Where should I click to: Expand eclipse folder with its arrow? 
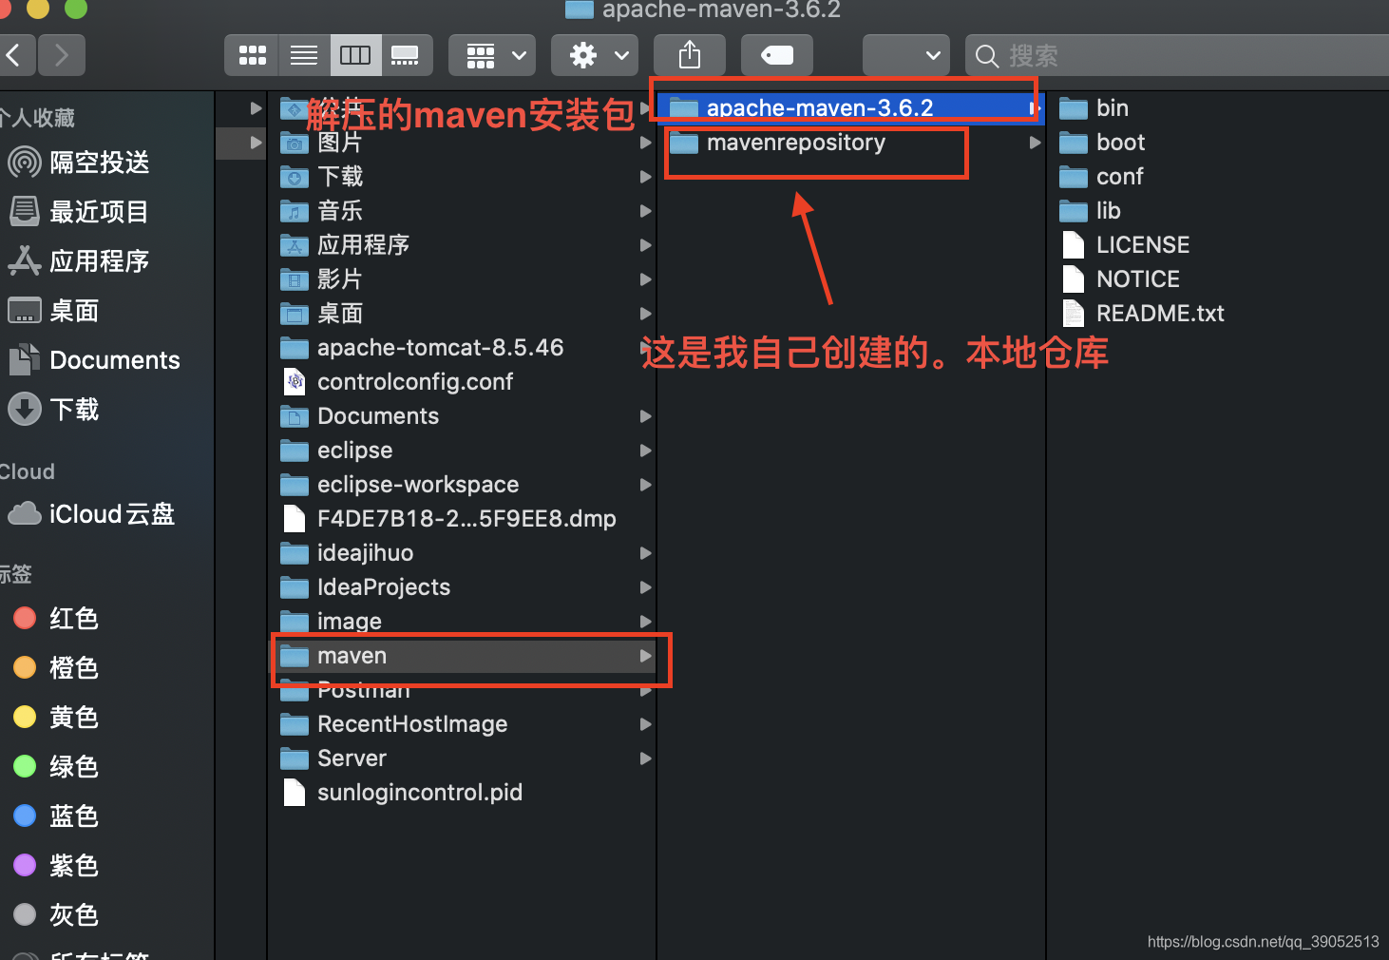pyautogui.click(x=645, y=451)
